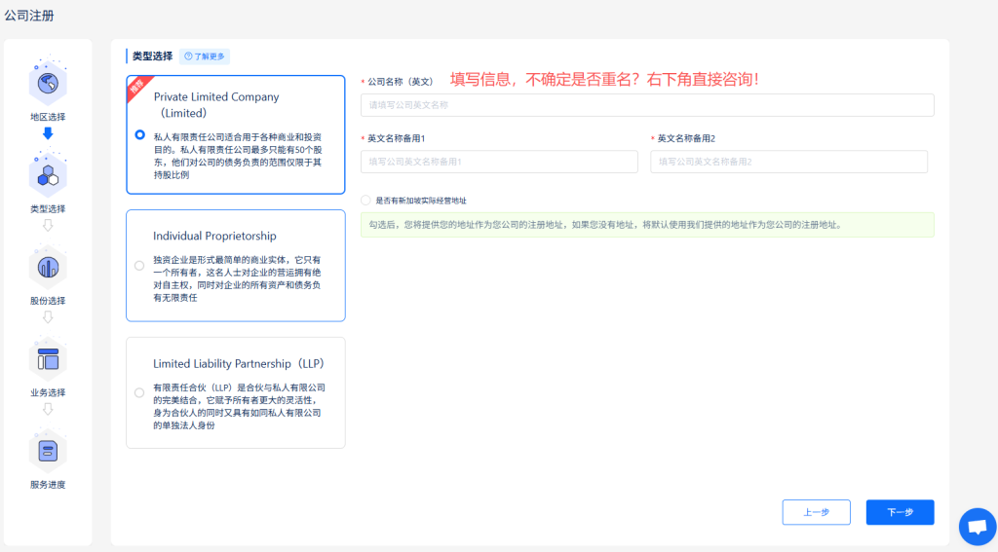Image resolution: width=998 pixels, height=552 pixels.
Task: Click the 类型选择 cubes step icon
Action: tap(48, 175)
